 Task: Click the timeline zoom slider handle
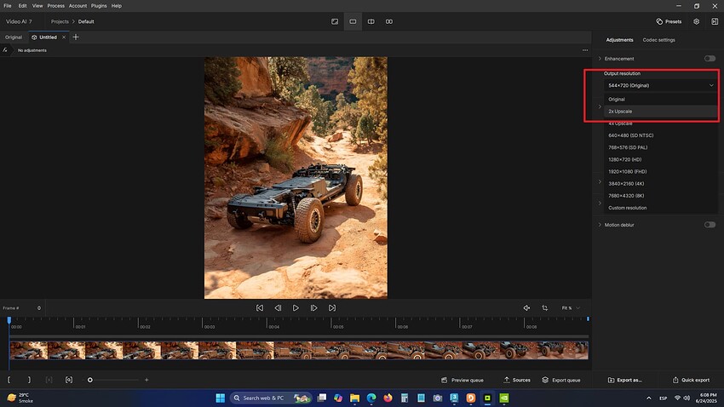(x=90, y=380)
